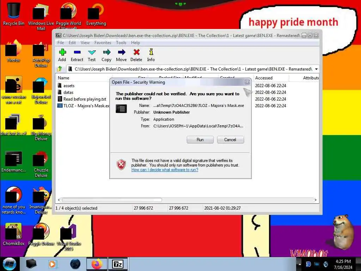This screenshot has width=361, height=271.
Task: Close the Open File Security Warning dialog
Action: (247, 82)
